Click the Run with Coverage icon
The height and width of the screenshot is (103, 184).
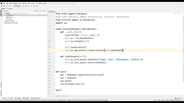point(28,6)
